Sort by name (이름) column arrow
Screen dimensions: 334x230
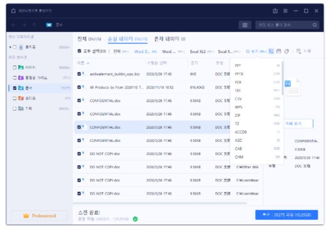88,63
